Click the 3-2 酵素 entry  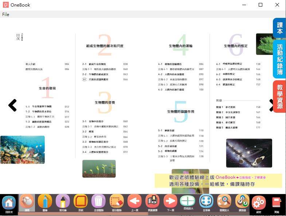pyautogui.click(x=105, y=132)
